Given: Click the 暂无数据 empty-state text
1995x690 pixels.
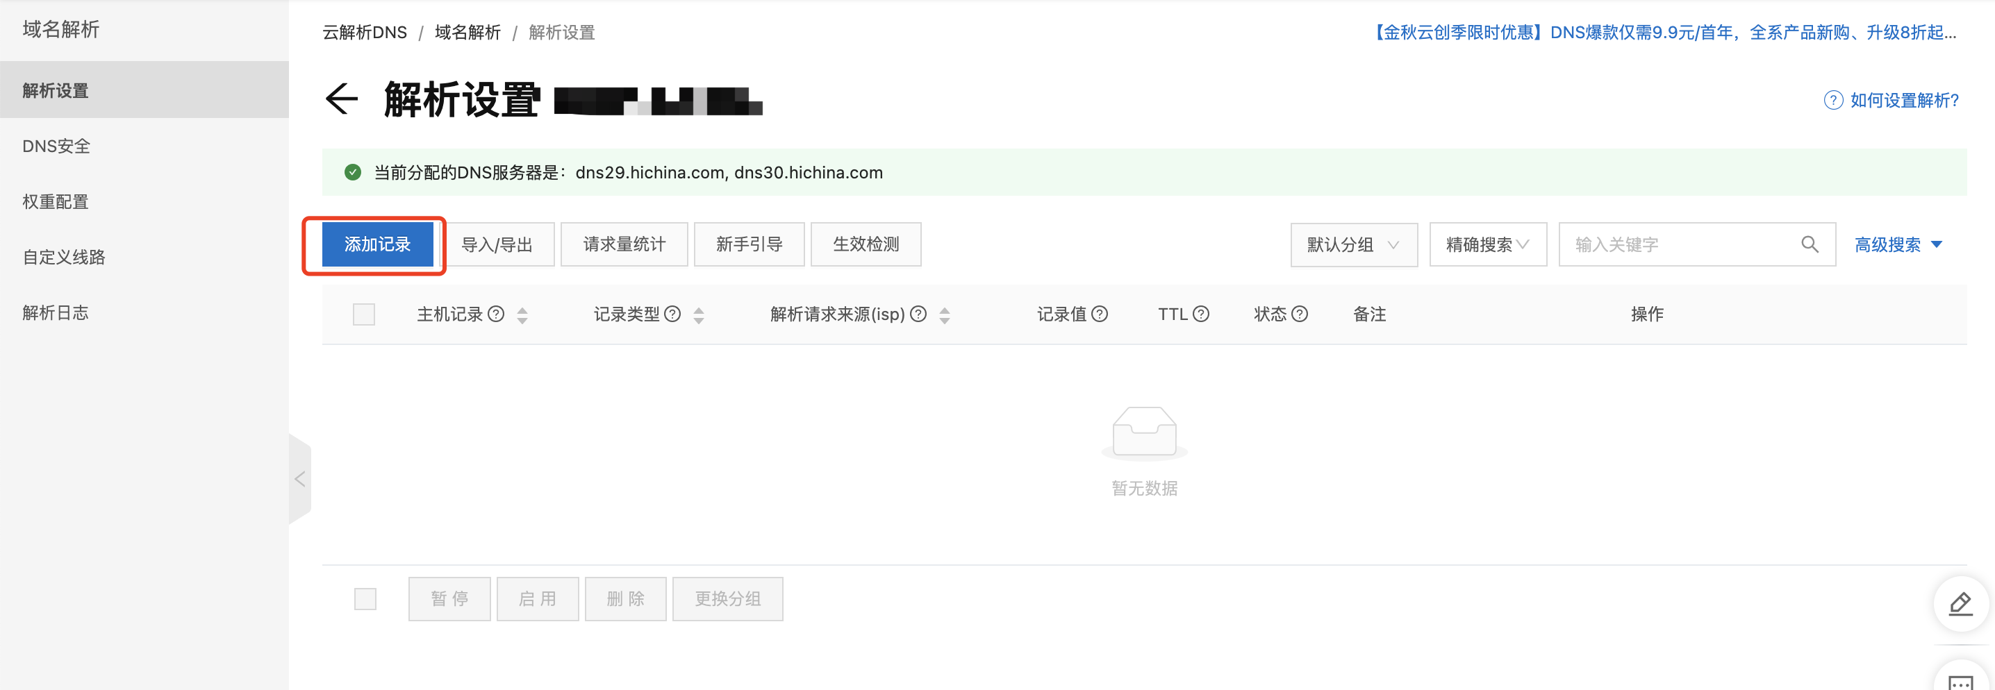Looking at the screenshot, I should pyautogui.click(x=1144, y=488).
